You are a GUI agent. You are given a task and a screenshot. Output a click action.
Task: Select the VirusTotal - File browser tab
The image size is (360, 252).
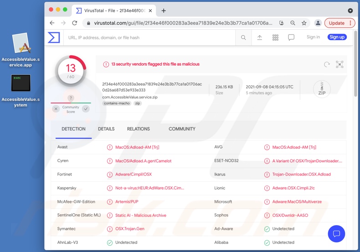[113, 11]
